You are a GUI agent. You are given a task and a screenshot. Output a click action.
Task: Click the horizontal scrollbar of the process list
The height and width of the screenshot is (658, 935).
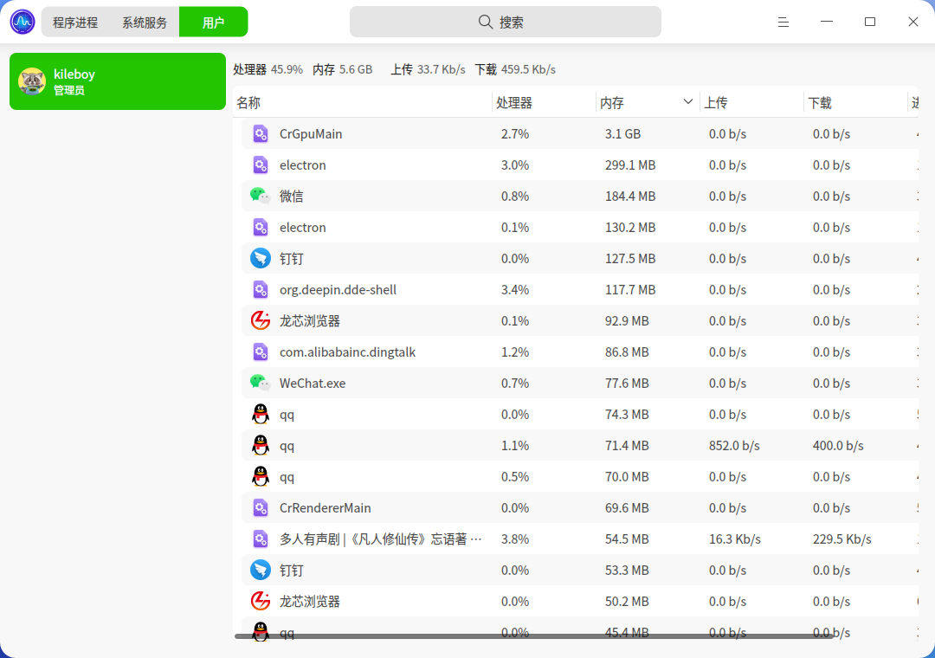tap(533, 636)
